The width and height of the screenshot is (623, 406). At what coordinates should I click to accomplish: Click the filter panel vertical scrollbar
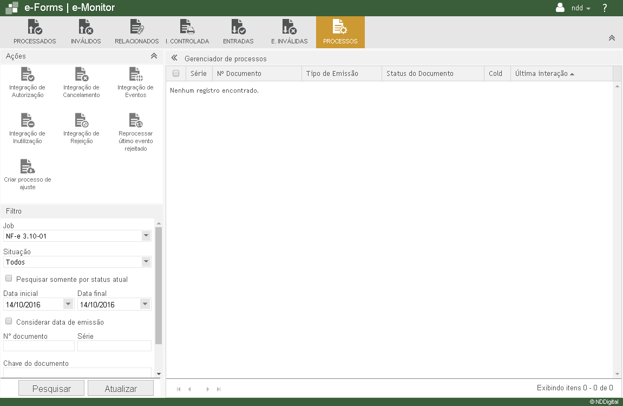(159, 286)
